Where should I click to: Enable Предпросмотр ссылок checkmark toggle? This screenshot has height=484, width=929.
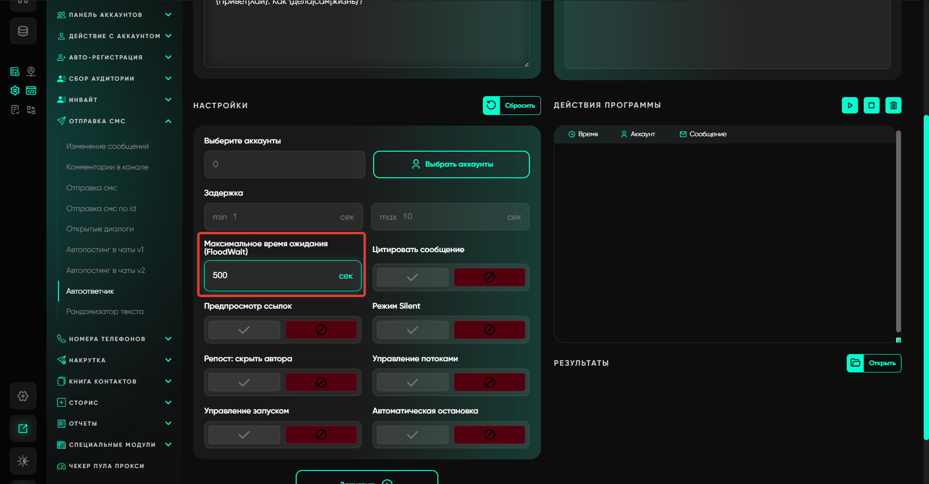[x=244, y=330]
